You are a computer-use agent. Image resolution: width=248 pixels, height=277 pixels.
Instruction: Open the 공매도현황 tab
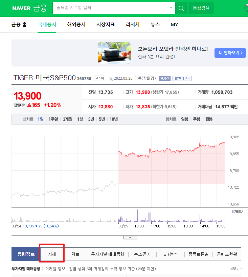[x=227, y=254]
